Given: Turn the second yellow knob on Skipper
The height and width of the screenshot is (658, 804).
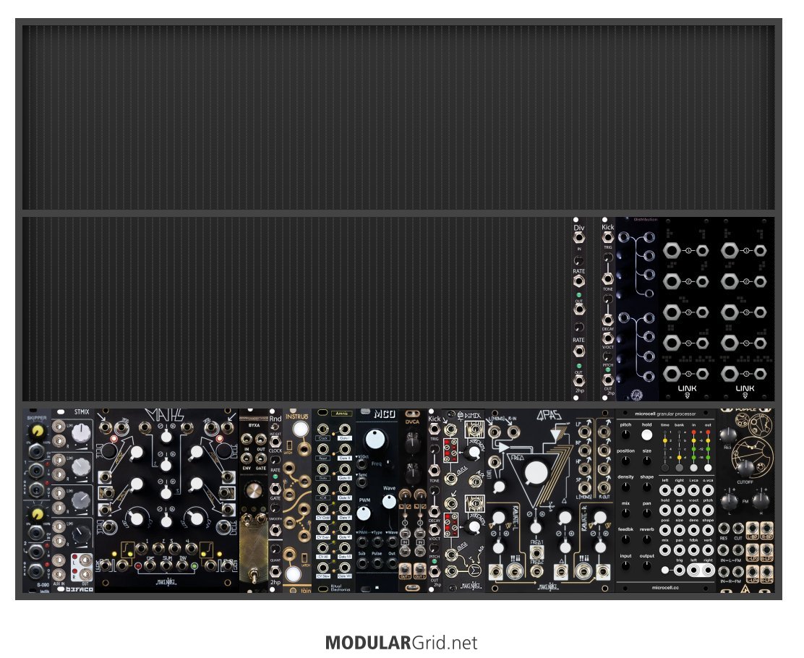Looking at the screenshot, I should pos(36,513).
